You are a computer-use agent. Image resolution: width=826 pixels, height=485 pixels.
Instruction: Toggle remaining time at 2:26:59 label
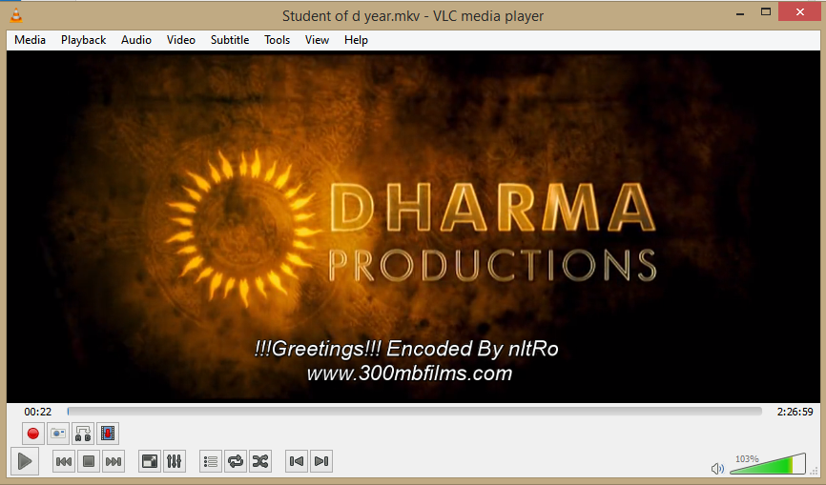click(x=795, y=412)
